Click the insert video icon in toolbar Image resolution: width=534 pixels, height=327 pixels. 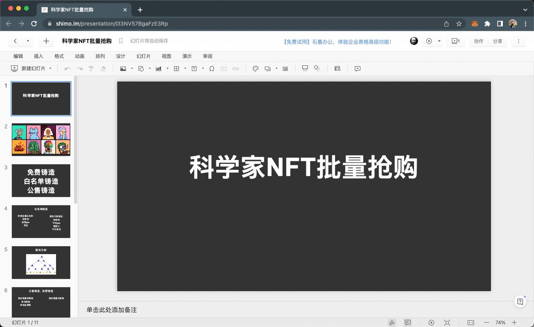224,68
